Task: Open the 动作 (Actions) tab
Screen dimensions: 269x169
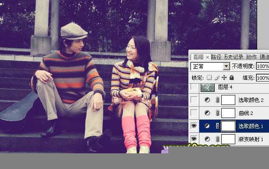Action: point(251,57)
